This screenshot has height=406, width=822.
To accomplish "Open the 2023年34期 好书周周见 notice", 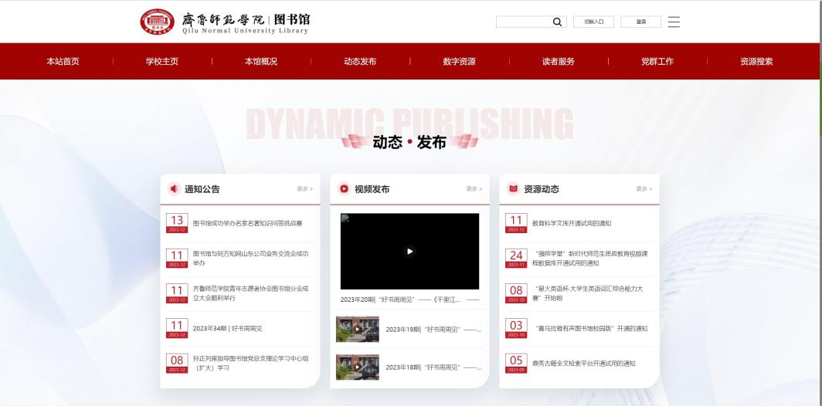I will tap(227, 329).
